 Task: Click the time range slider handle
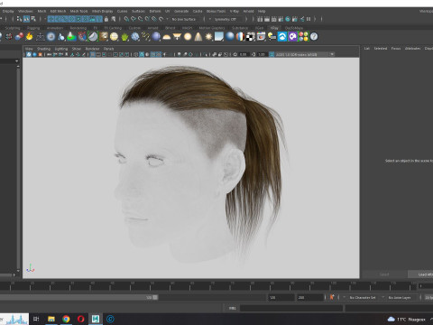pos(155,297)
